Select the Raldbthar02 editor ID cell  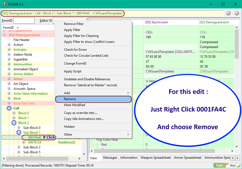[67, 142]
